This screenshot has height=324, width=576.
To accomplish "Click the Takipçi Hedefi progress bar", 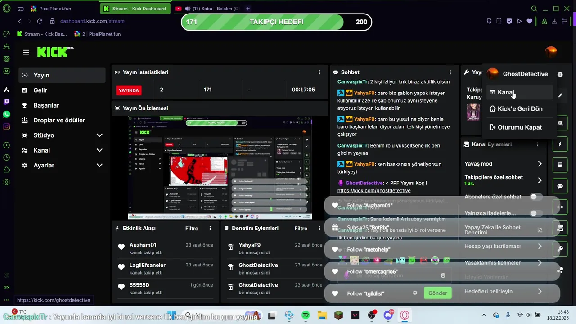I will point(276,22).
